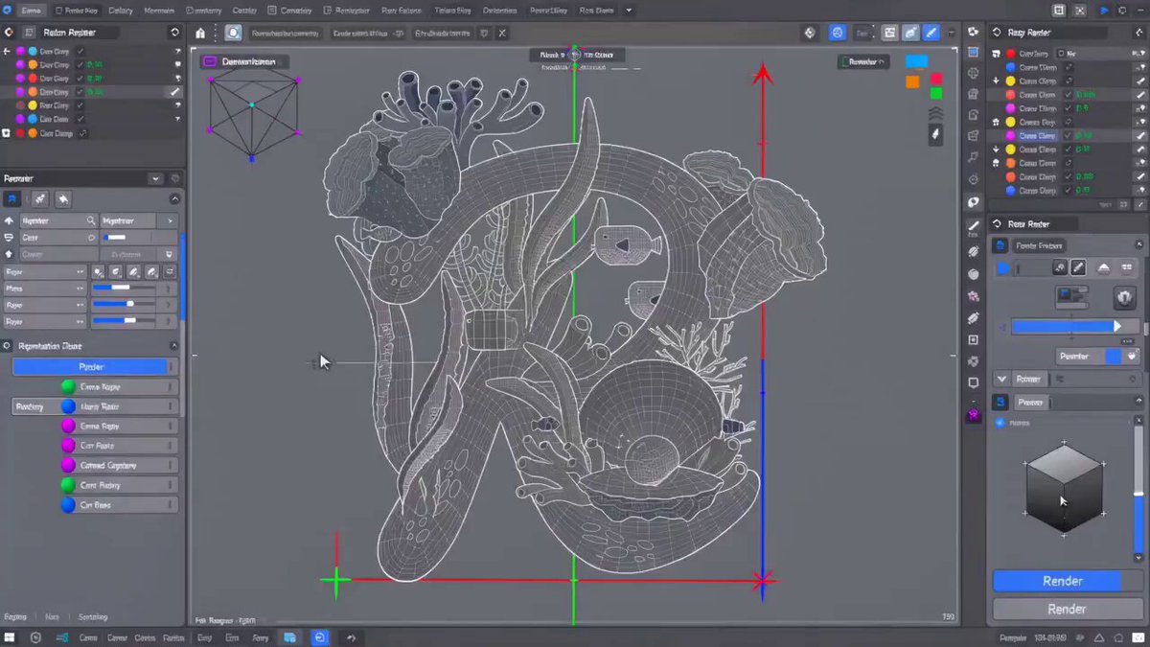Switch to the Faging bottom tab
Viewport: 1150px width, 647px height.
click(x=15, y=616)
